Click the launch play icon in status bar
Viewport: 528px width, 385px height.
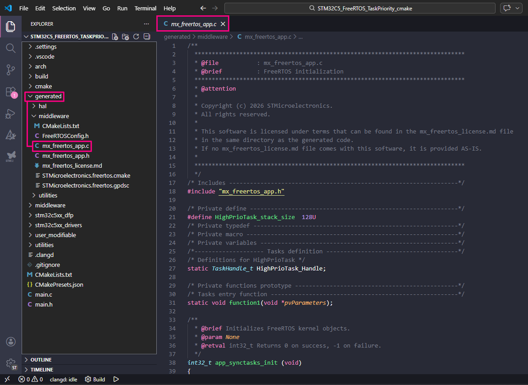116,379
